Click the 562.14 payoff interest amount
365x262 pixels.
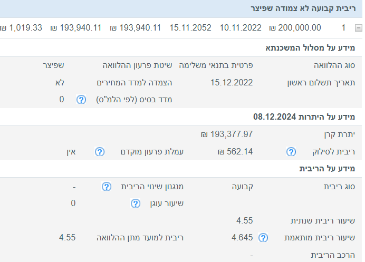click(235, 152)
